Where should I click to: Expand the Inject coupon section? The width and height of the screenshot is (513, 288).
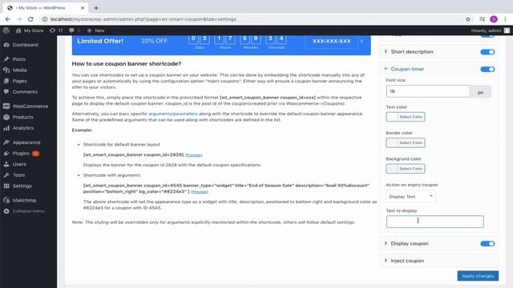point(386,261)
